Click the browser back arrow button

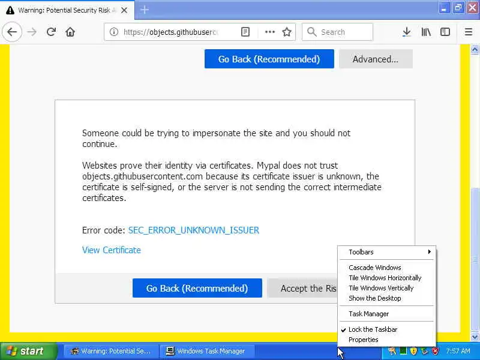point(12,32)
